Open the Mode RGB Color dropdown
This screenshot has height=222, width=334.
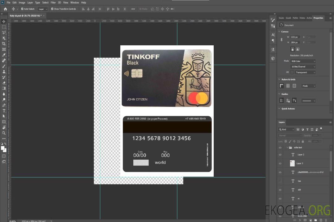(303, 61)
